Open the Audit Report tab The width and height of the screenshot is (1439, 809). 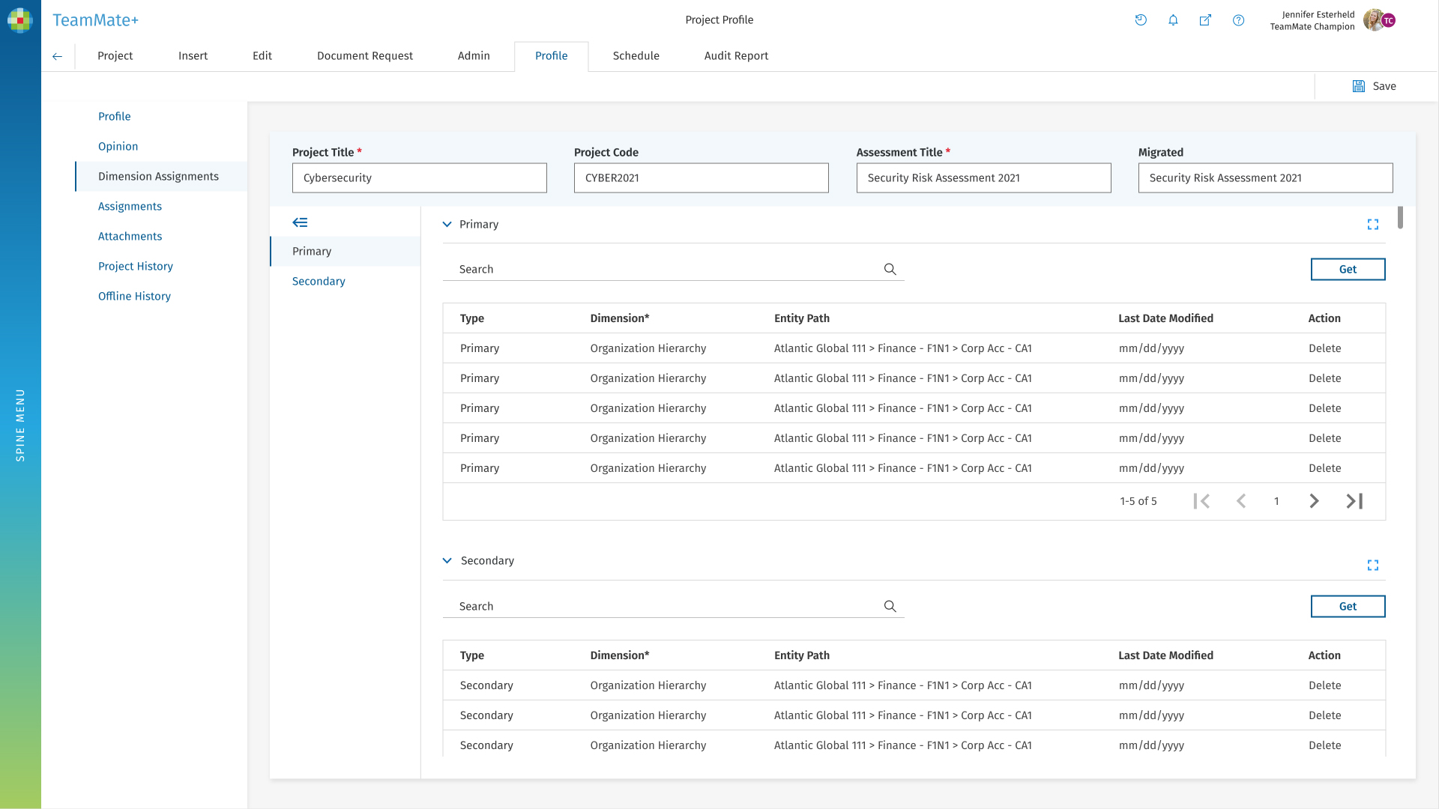tap(736, 56)
